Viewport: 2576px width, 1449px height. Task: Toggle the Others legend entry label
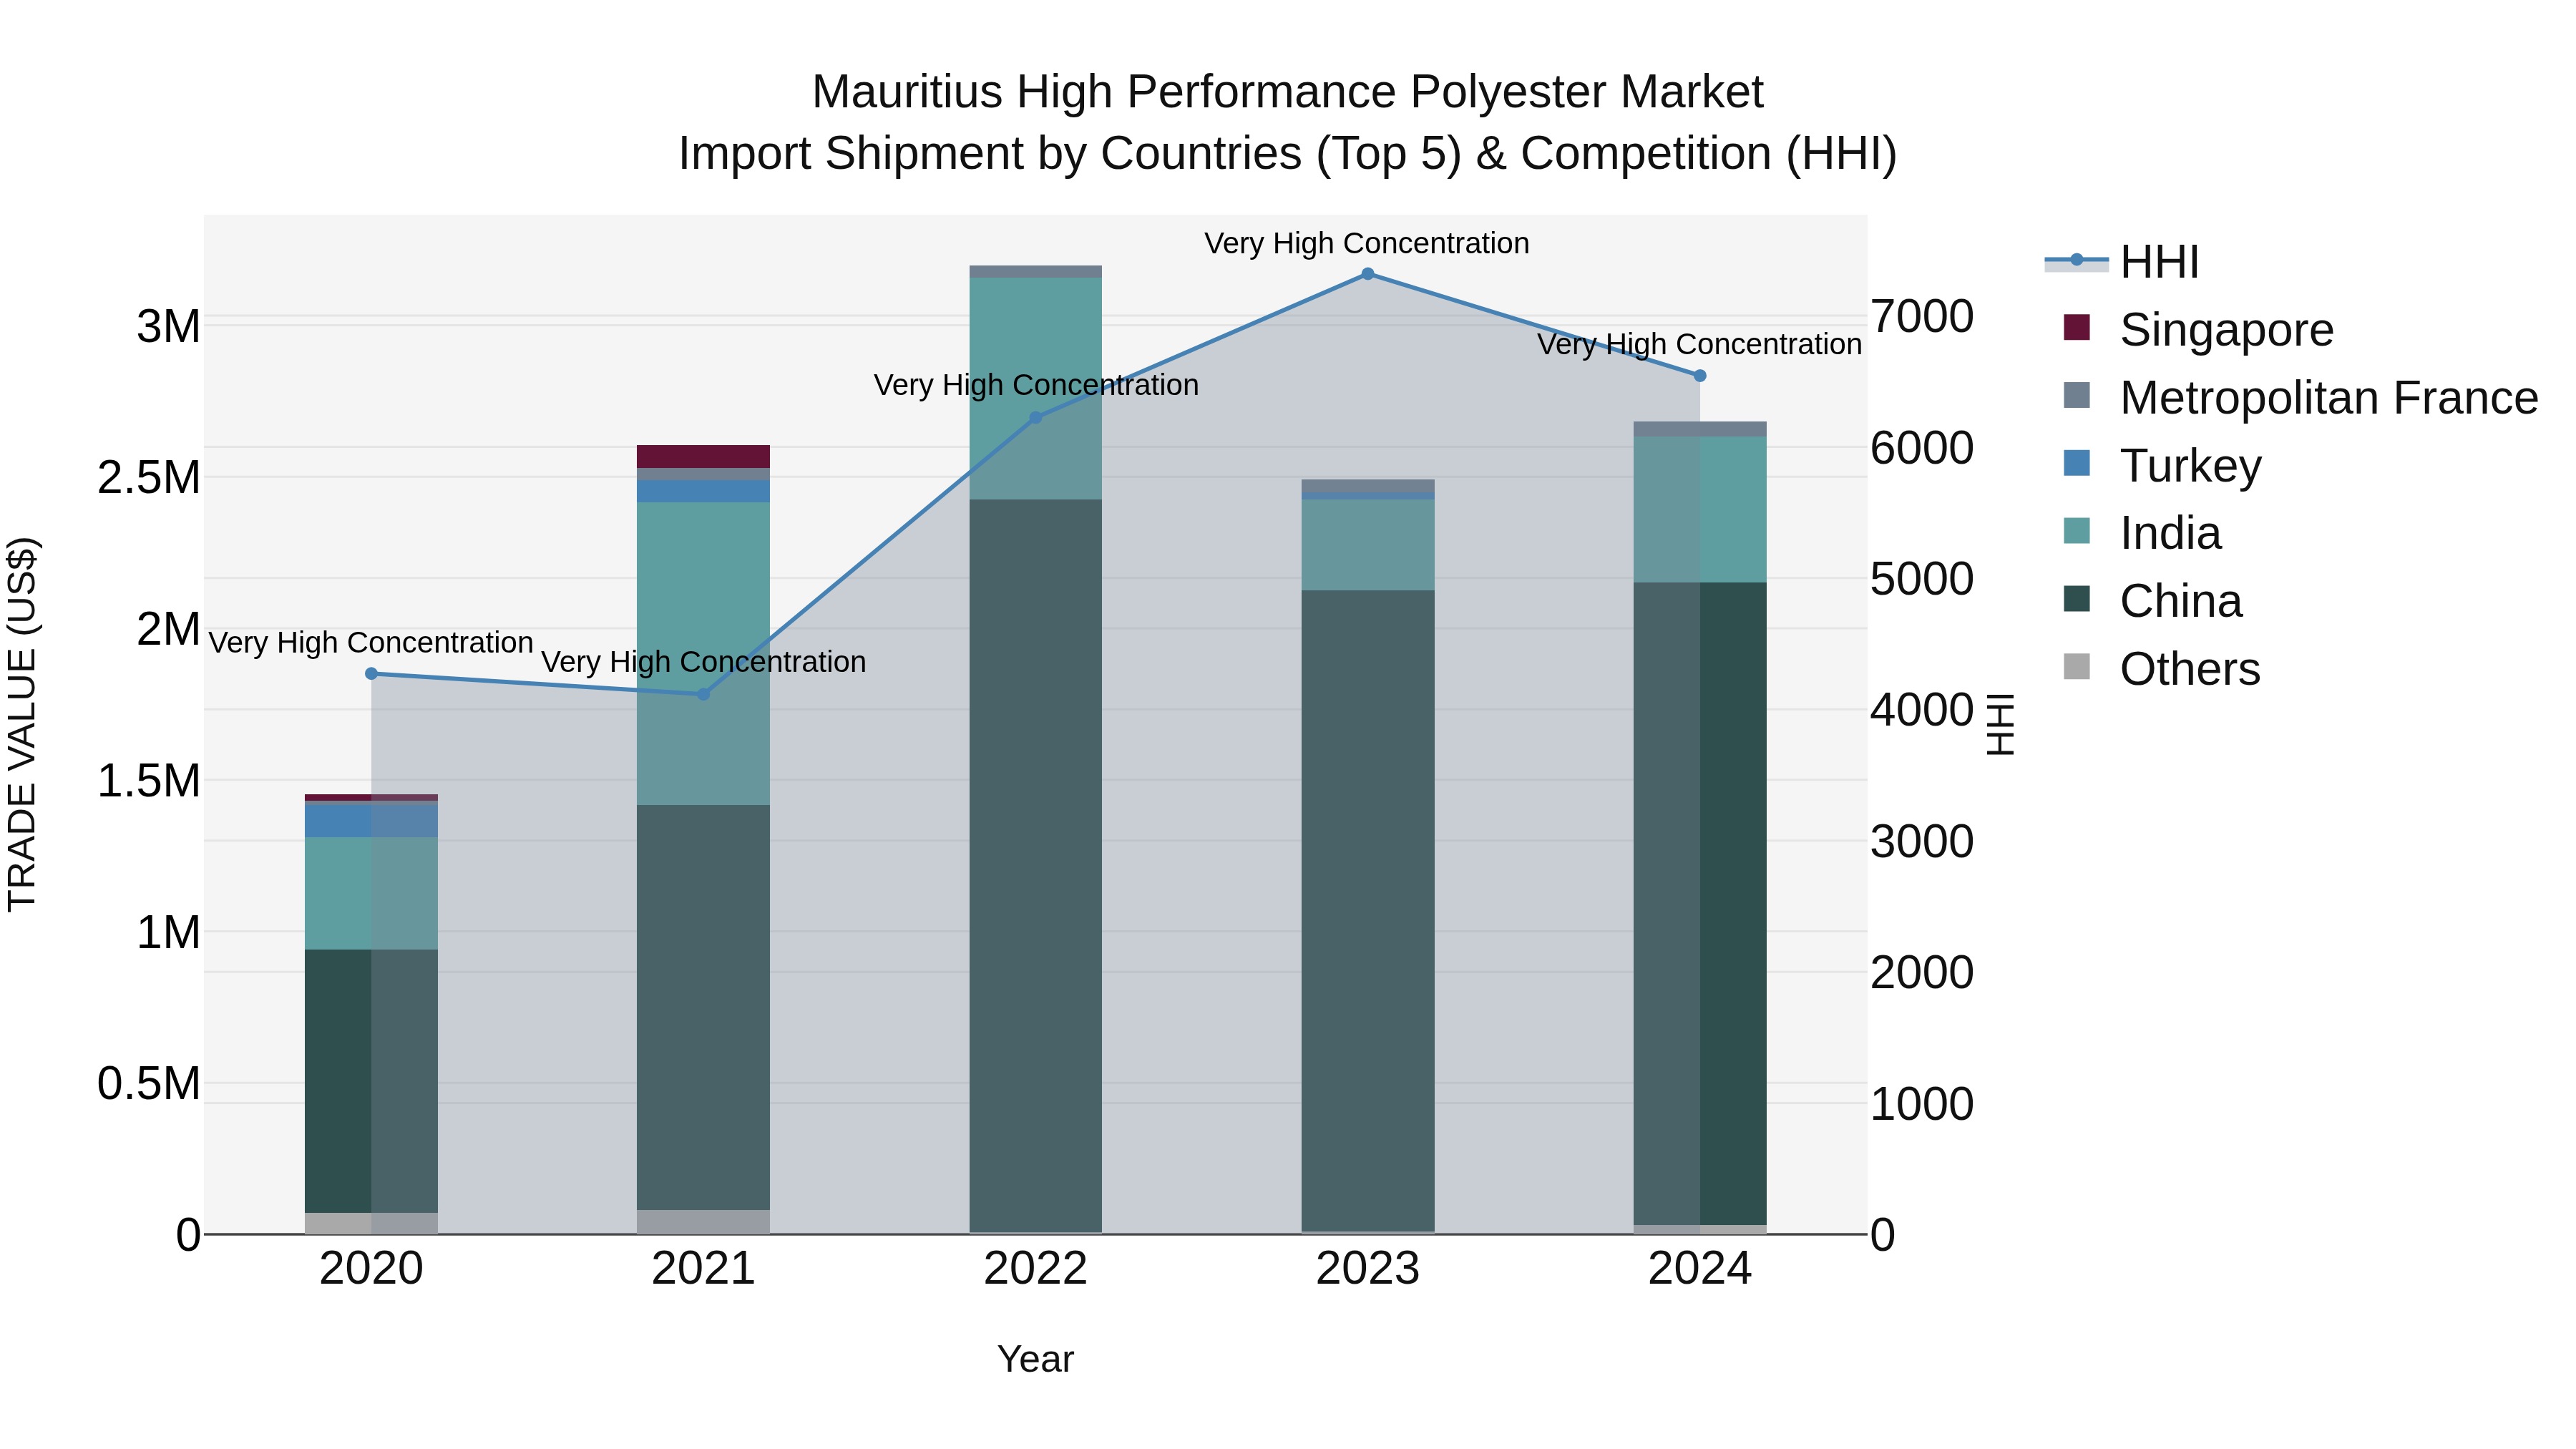click(2190, 669)
